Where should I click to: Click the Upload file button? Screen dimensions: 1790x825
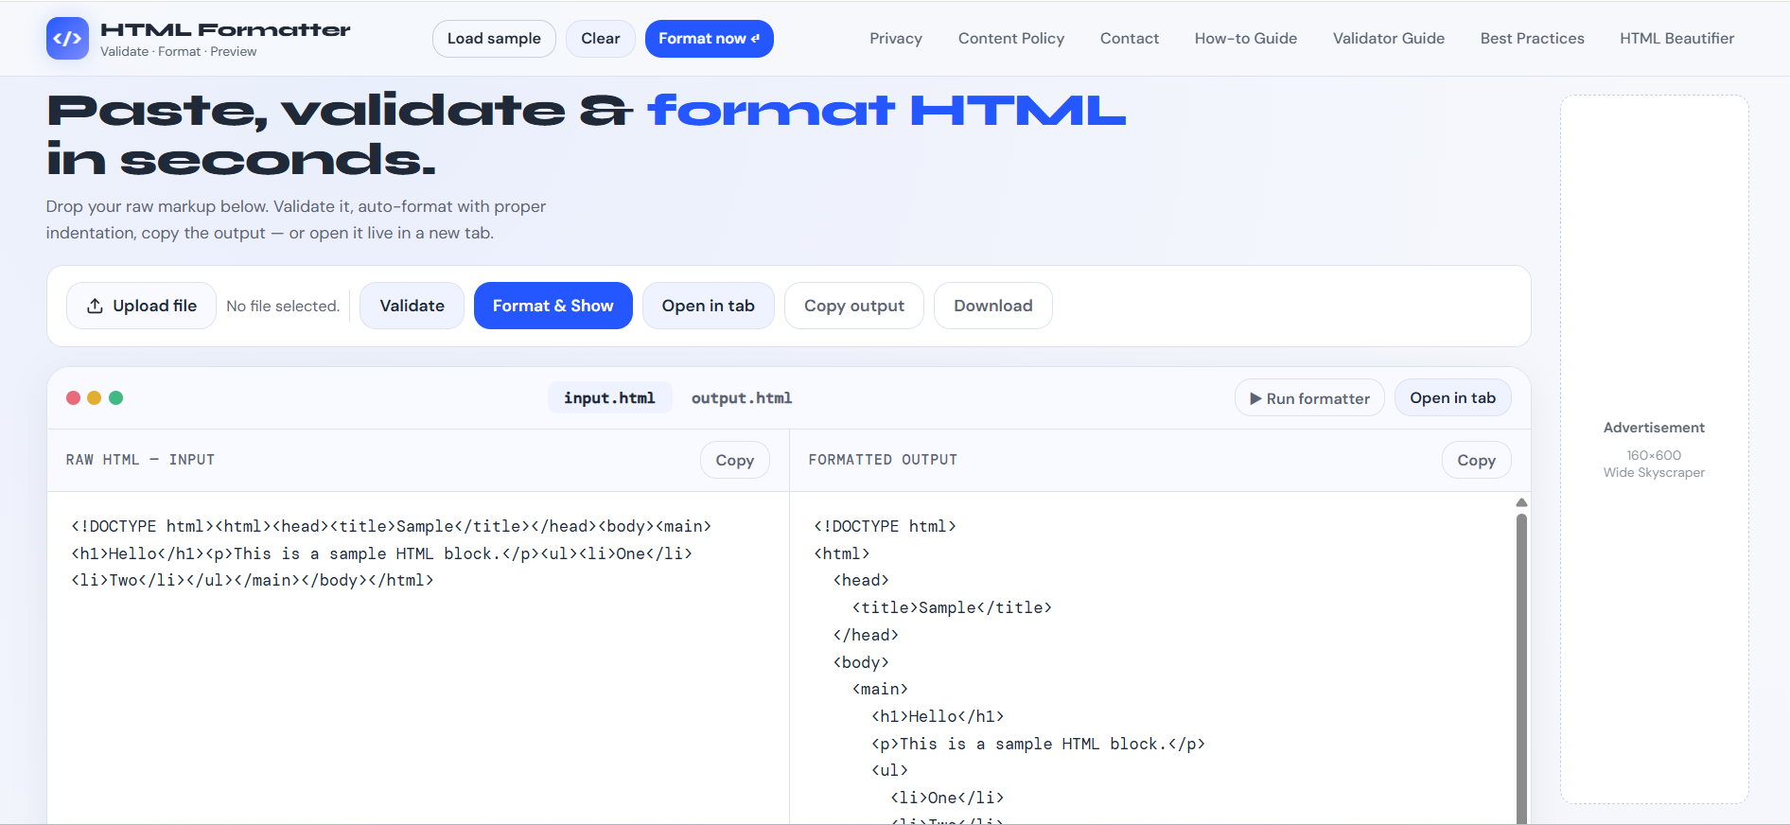[x=142, y=306]
